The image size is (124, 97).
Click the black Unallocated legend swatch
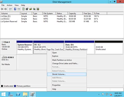[x=2, y=86]
